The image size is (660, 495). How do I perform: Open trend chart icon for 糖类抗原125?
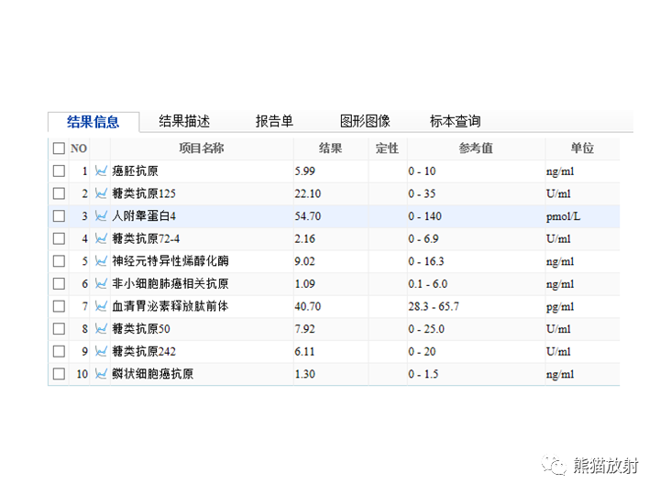click(101, 193)
